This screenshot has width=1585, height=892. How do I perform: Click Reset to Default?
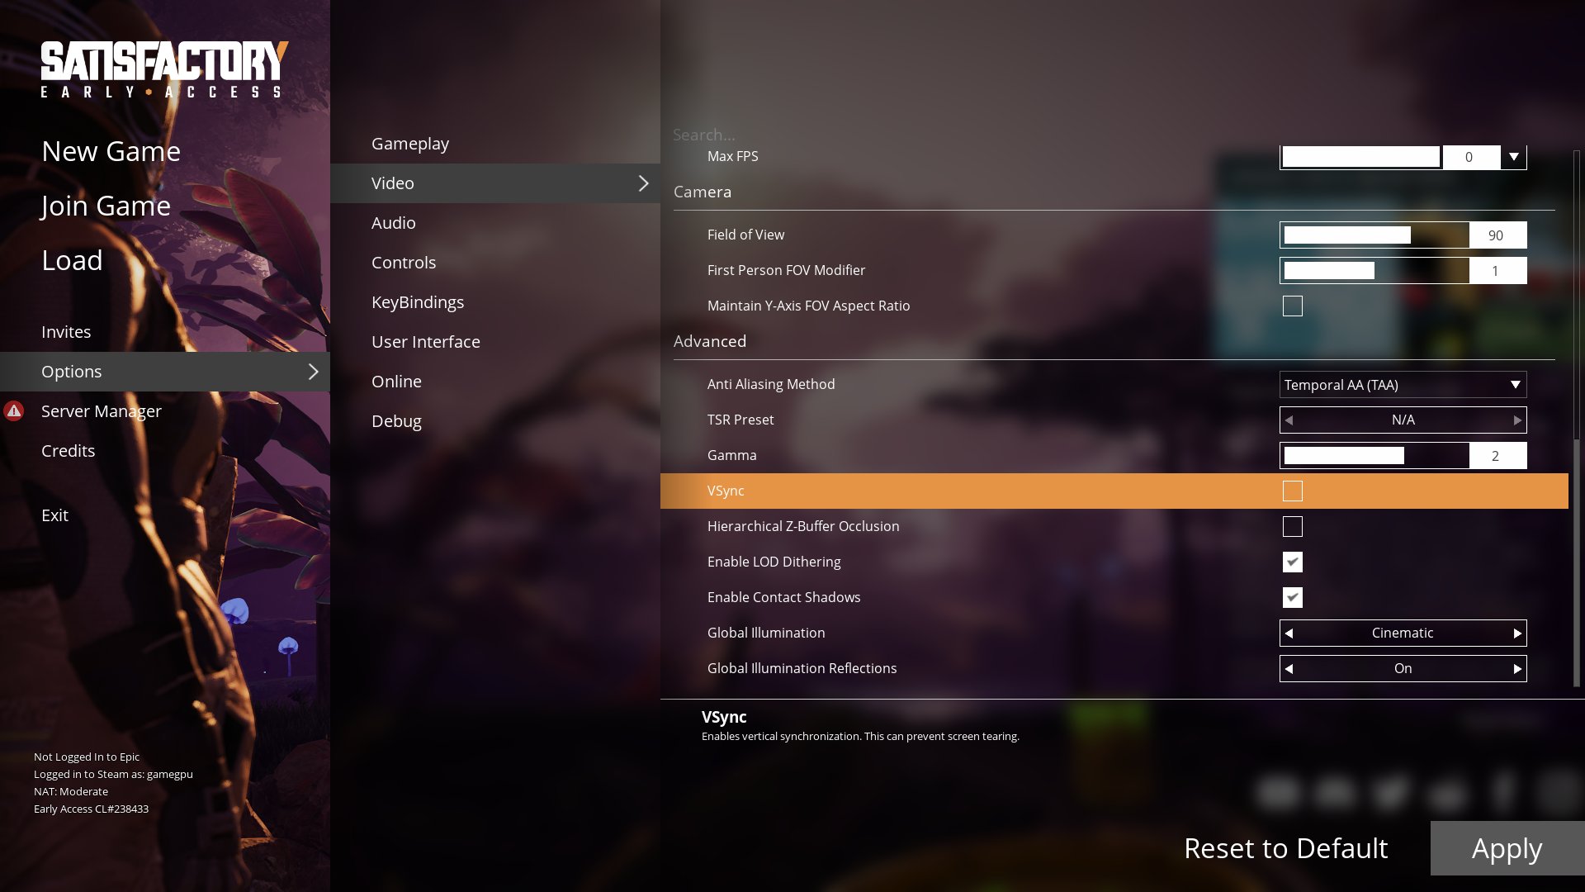[x=1285, y=848]
